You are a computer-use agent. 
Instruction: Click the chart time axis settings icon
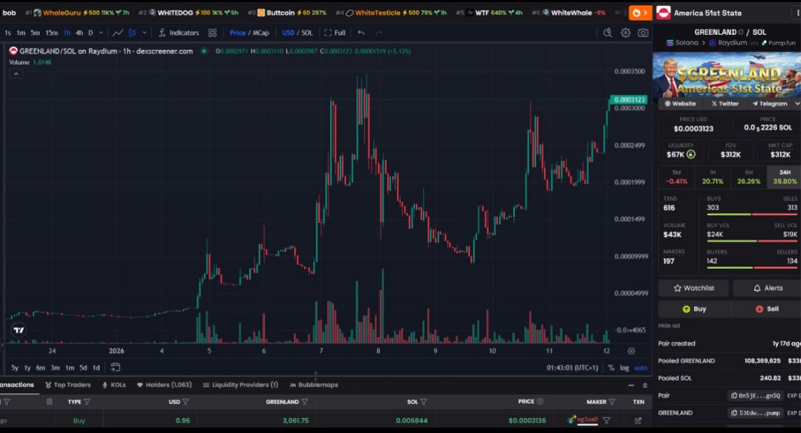tap(631, 351)
